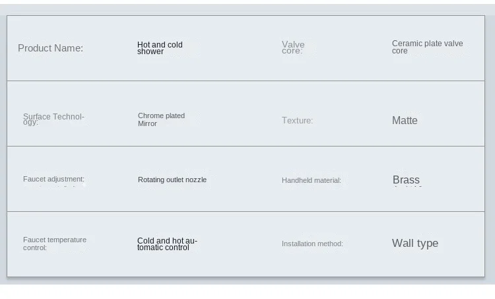The height and width of the screenshot is (299, 495).
Task: Select the "Wall type" value
Action: click(415, 243)
